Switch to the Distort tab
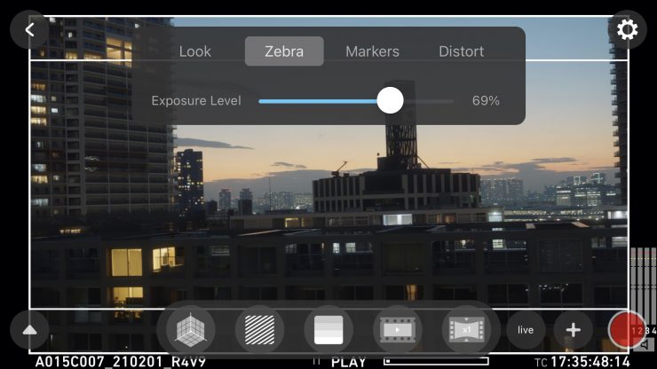The width and height of the screenshot is (657, 369). coord(462,51)
